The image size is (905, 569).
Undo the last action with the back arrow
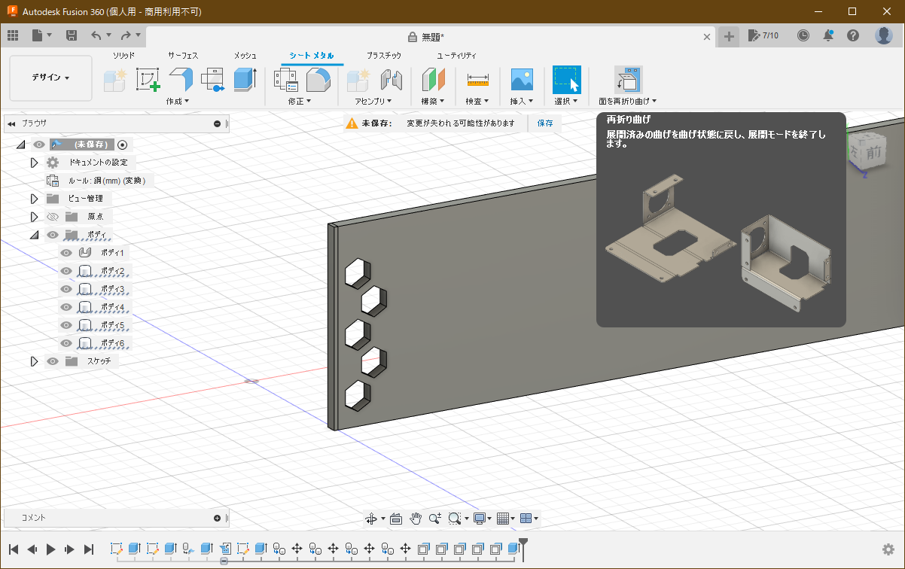[x=96, y=35]
